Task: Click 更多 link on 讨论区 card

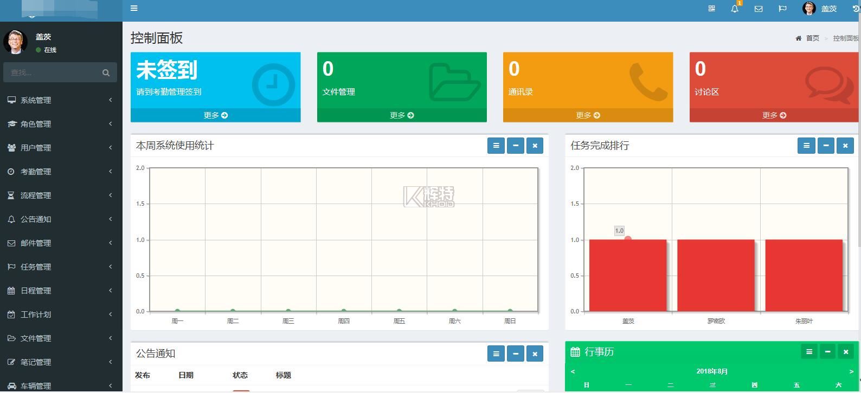Action: [774, 115]
